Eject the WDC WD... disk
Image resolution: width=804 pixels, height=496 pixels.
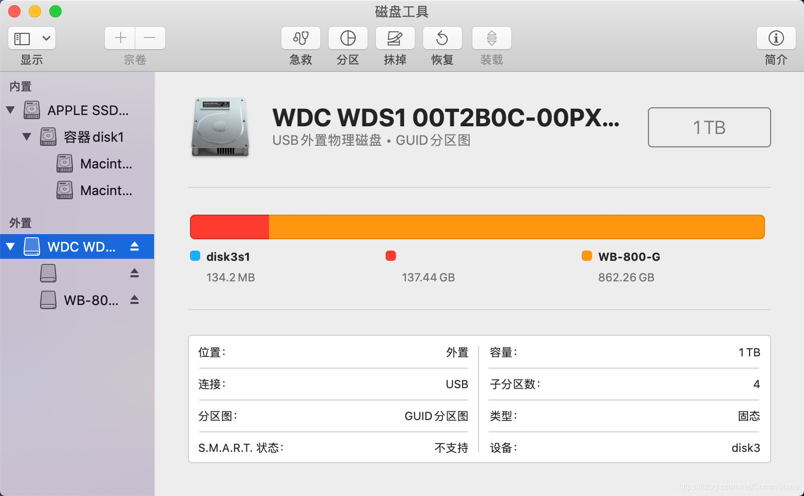[135, 246]
